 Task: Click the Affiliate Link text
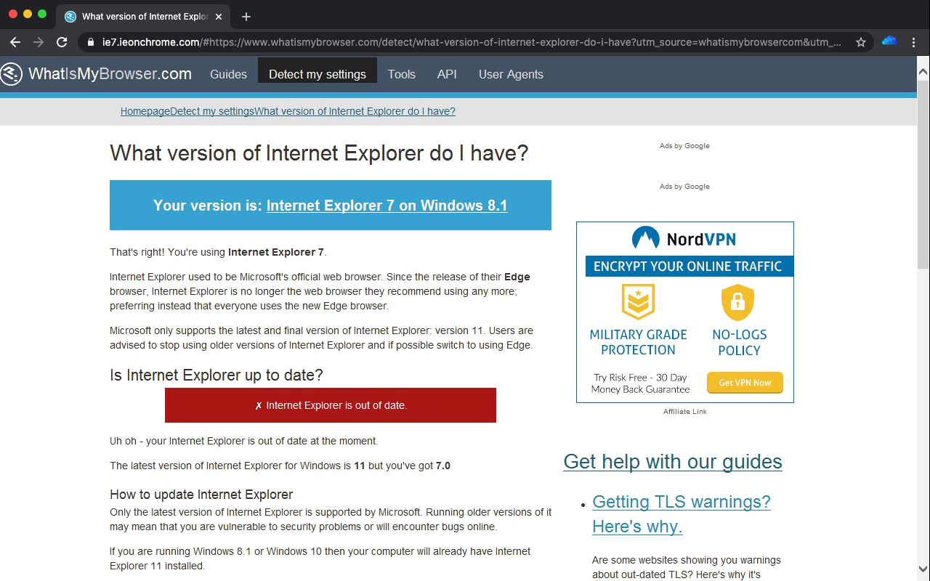[684, 412]
